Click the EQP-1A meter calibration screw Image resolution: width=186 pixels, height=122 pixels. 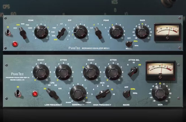click(x=160, y=77)
